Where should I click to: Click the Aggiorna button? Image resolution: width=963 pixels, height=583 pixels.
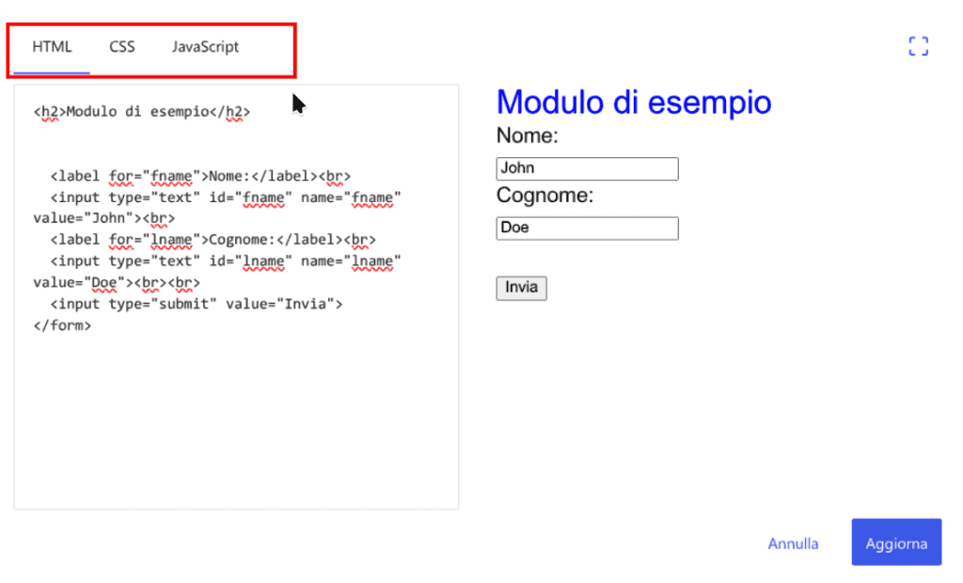click(x=896, y=542)
